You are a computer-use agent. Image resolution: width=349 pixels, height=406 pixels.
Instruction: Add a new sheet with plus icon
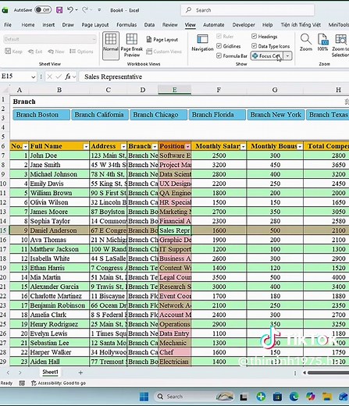click(80, 372)
